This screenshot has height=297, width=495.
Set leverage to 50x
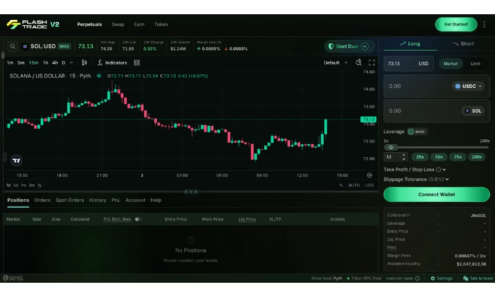(x=439, y=157)
